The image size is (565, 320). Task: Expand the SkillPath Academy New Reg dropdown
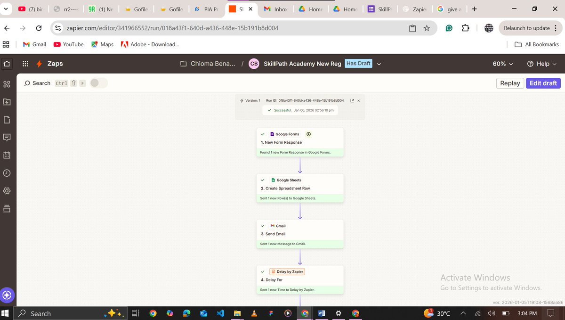point(379,64)
